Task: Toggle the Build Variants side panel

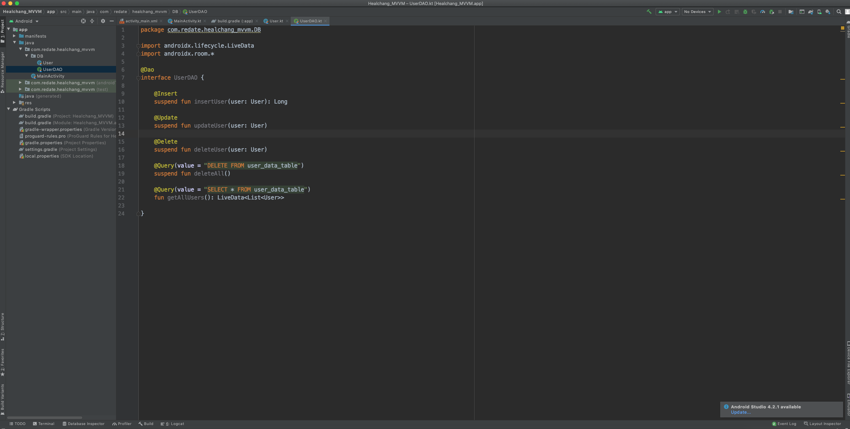Action: 3,399
